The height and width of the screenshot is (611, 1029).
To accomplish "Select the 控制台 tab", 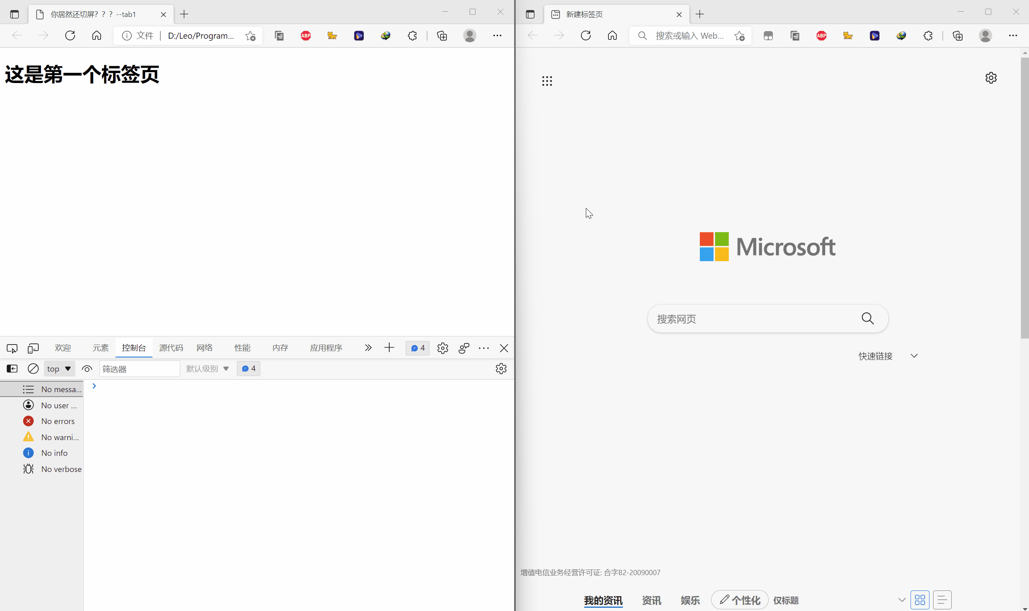I will tap(134, 348).
